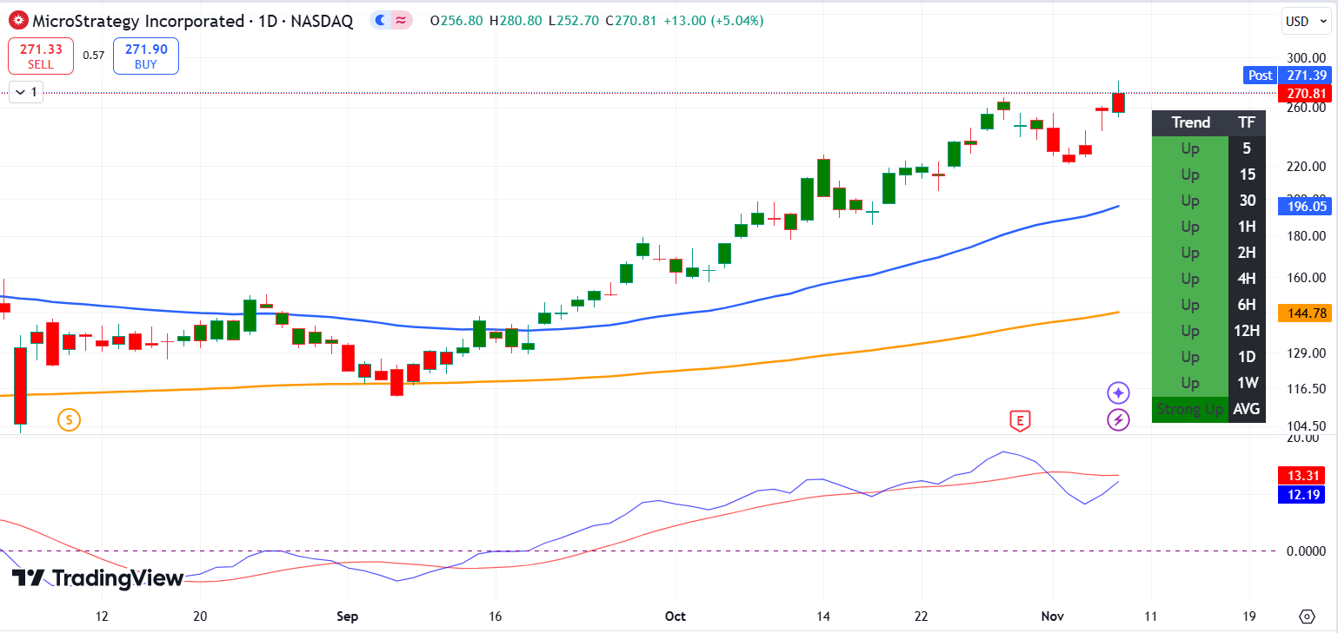
Task: Open chart settings hexagon icon
Action: click(1307, 617)
